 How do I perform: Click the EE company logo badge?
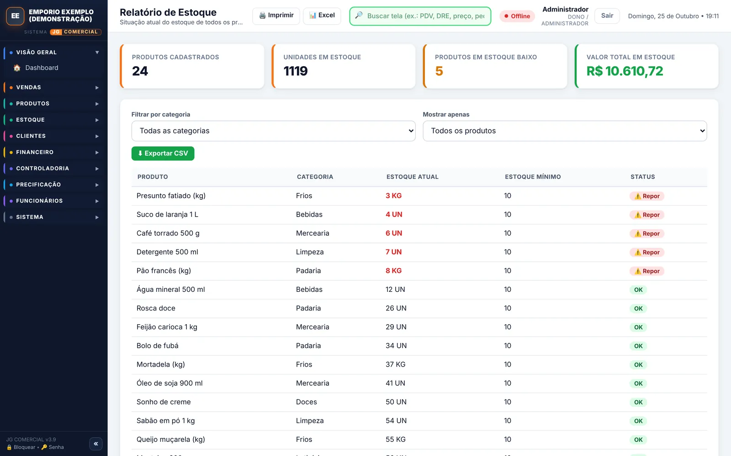click(15, 16)
